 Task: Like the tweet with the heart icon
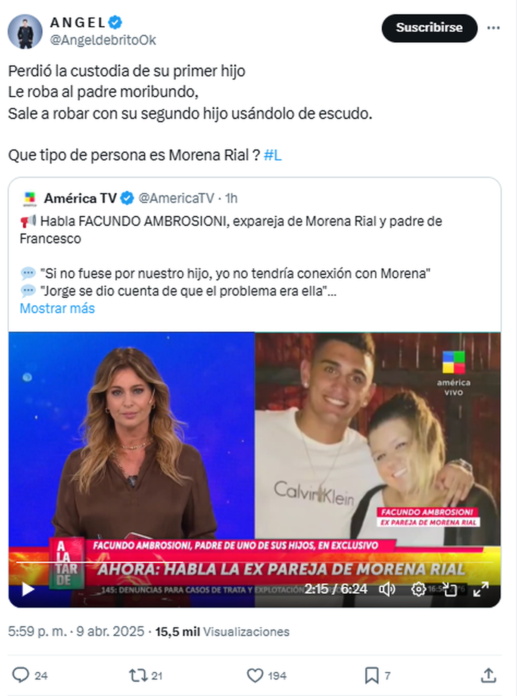coord(255,675)
